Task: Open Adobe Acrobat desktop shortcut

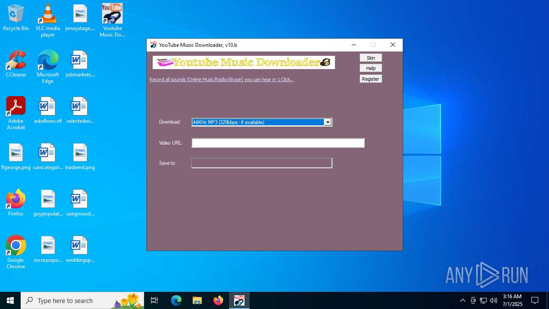Action: tap(16, 113)
